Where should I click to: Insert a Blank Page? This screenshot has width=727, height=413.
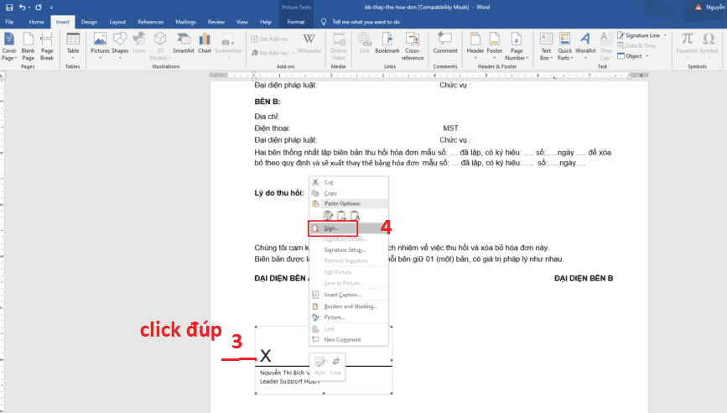(x=29, y=46)
